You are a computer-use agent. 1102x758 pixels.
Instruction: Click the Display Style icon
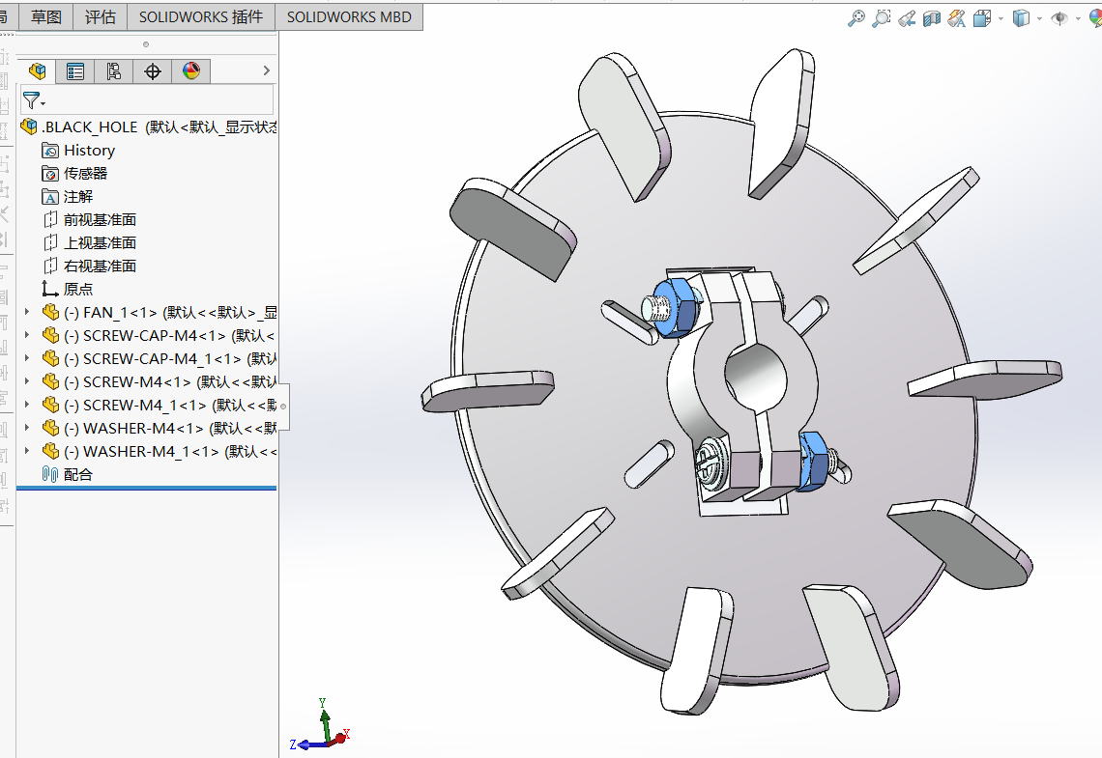(1021, 18)
